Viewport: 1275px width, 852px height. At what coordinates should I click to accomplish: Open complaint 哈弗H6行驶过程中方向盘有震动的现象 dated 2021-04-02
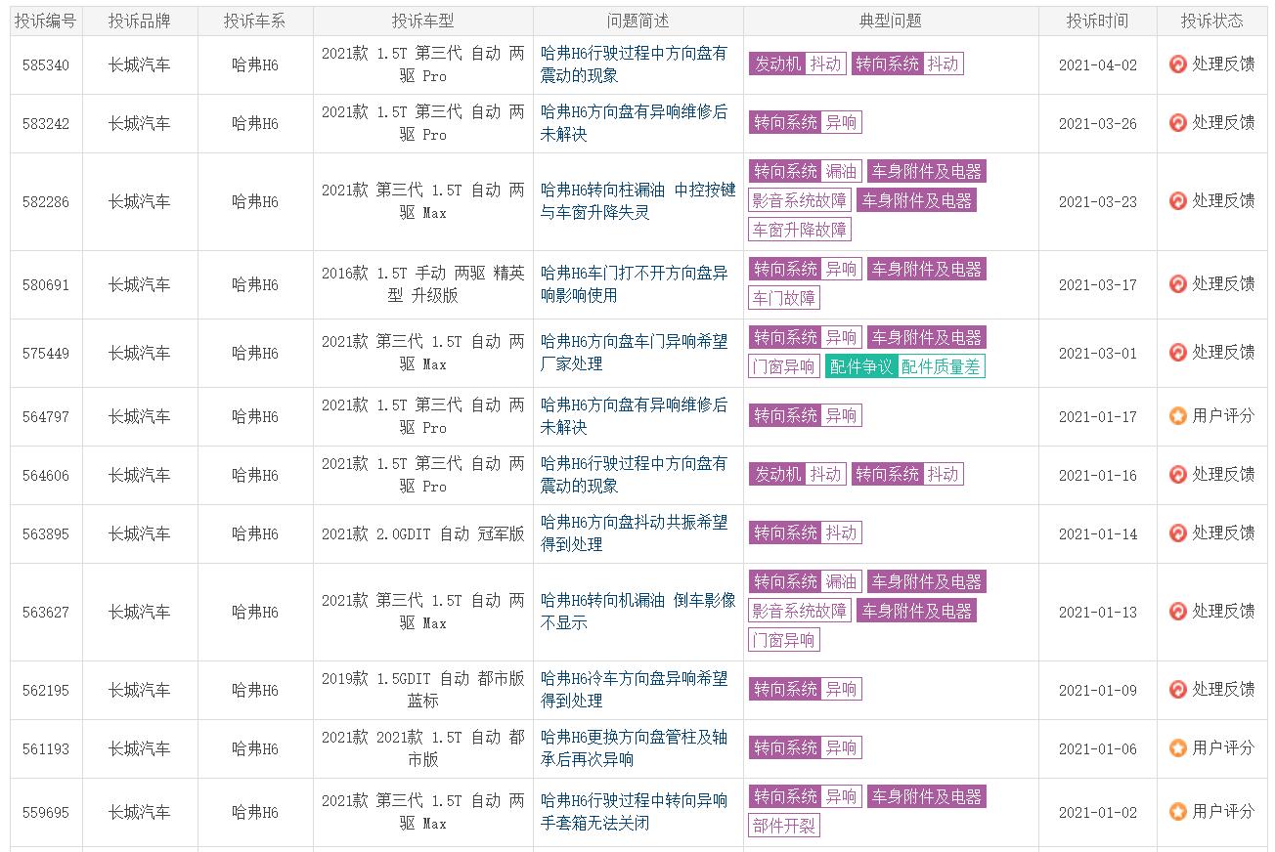click(x=635, y=64)
